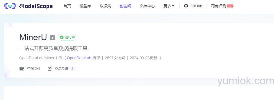Screen dimensions: 274x100
Task: Click the 交流反馈 edit icon
Action: 50,69
